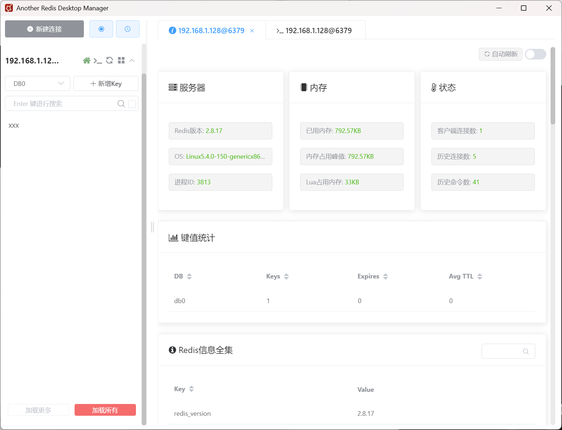This screenshot has width=562, height=430.
Task: Sort Redis info by Key column
Action: point(192,389)
